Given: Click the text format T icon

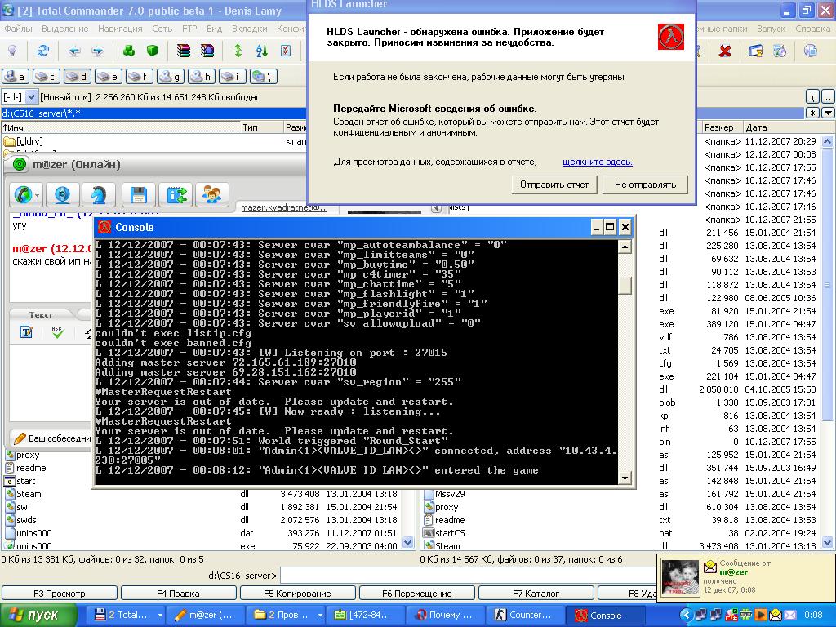Looking at the screenshot, I should tap(27, 332).
